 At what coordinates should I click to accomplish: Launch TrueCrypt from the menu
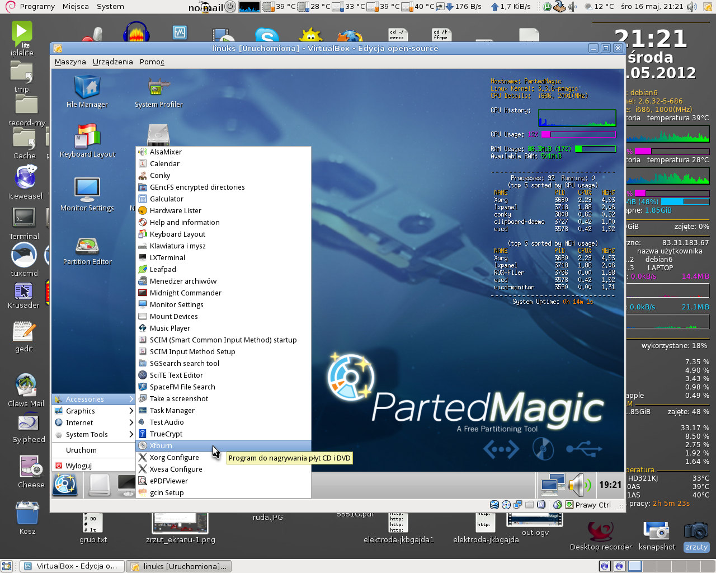[224, 434]
